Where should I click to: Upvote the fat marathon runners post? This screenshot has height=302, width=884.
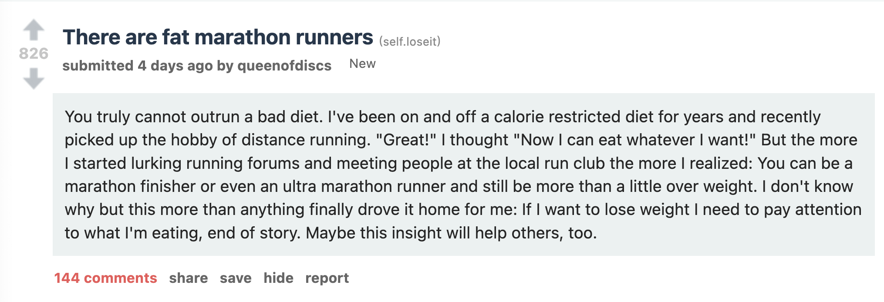[34, 30]
